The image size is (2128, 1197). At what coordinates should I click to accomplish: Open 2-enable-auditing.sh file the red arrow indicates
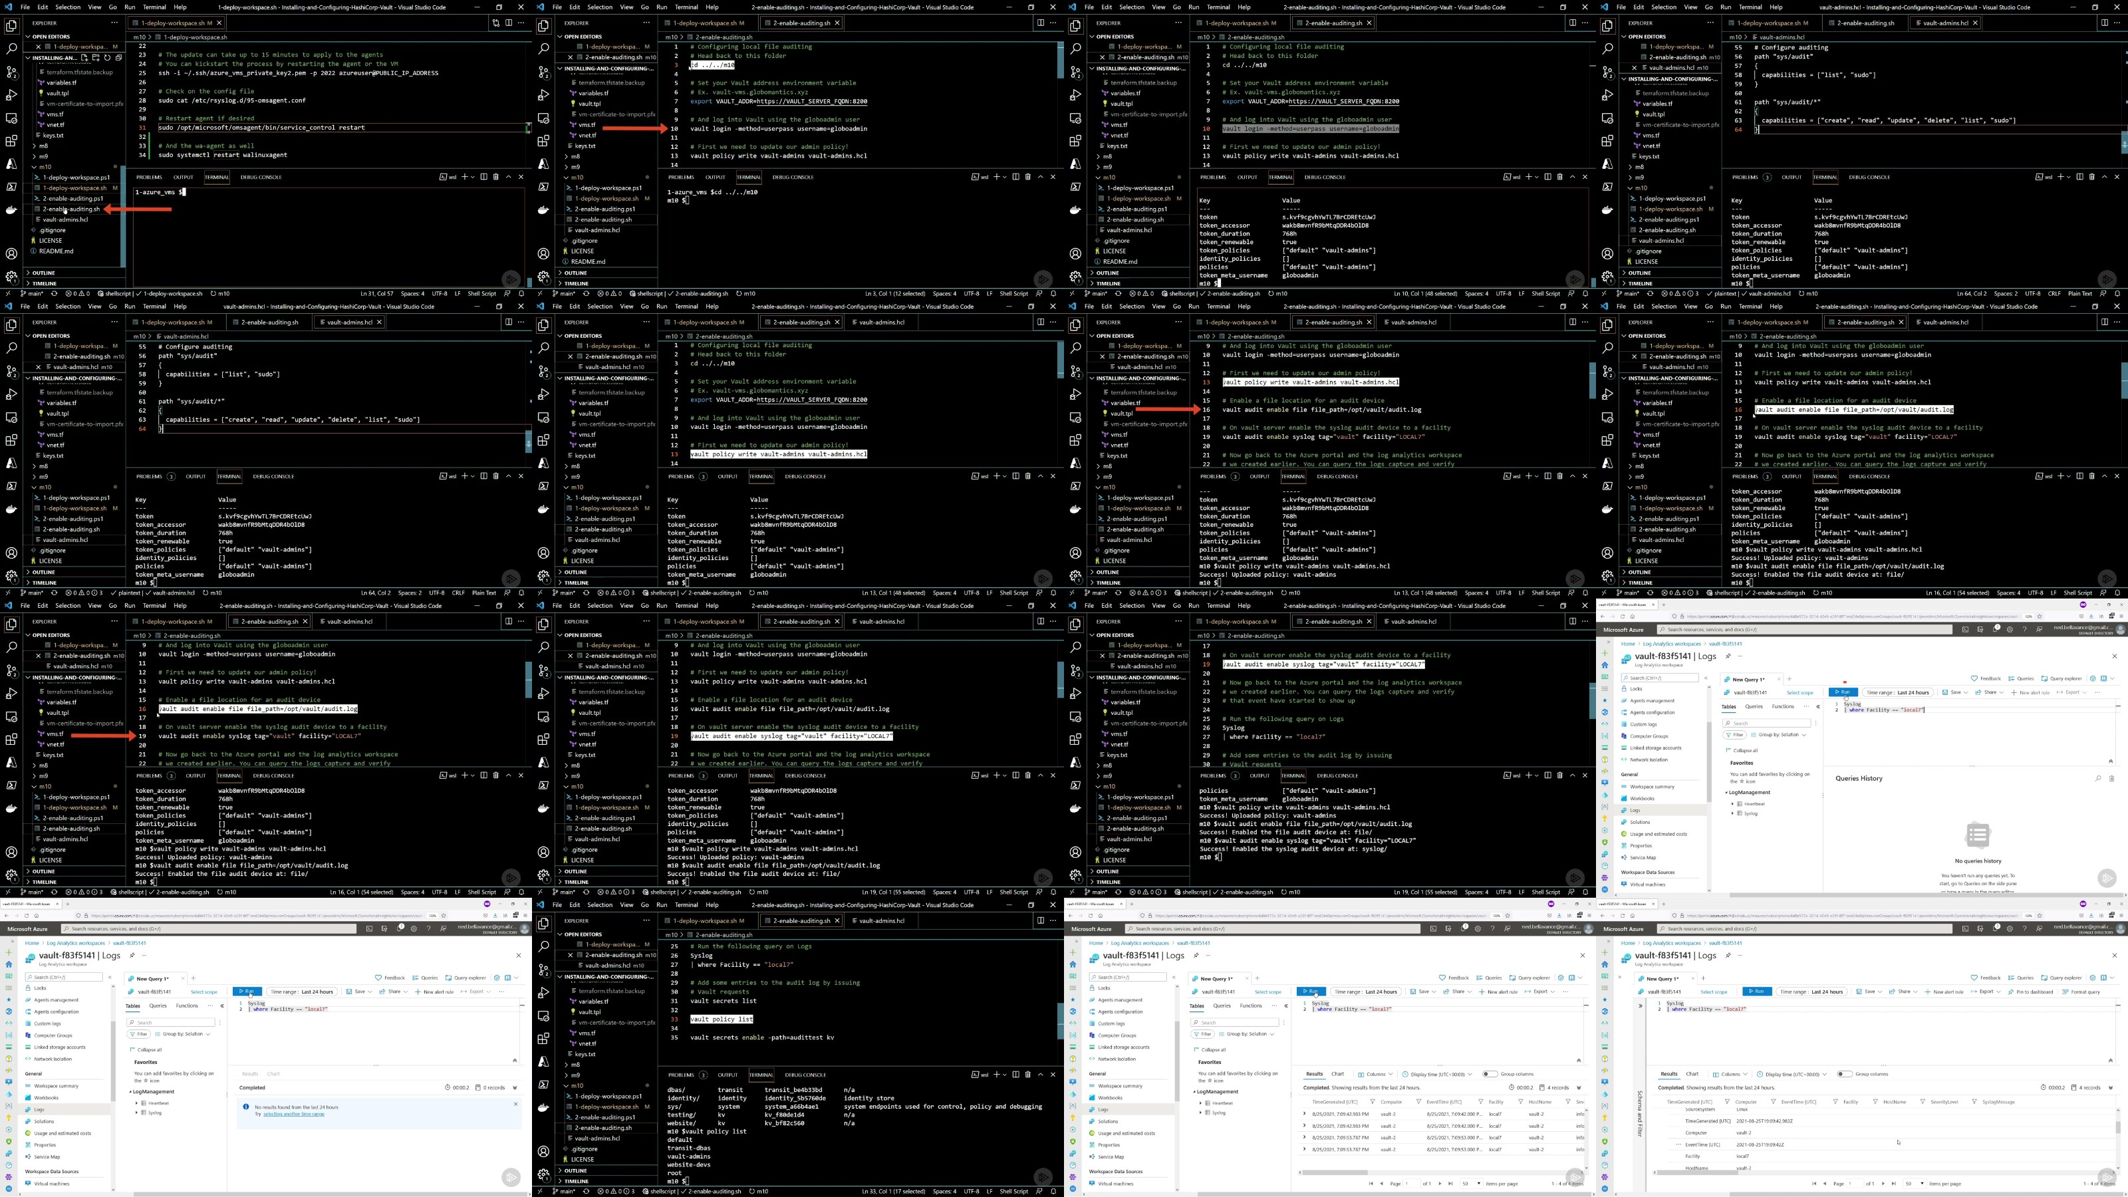71,209
